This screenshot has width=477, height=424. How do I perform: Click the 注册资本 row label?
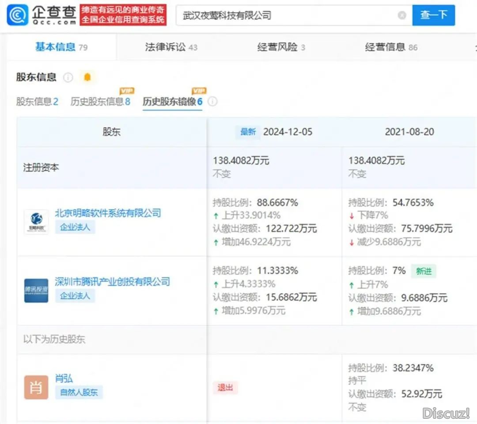[x=41, y=168]
